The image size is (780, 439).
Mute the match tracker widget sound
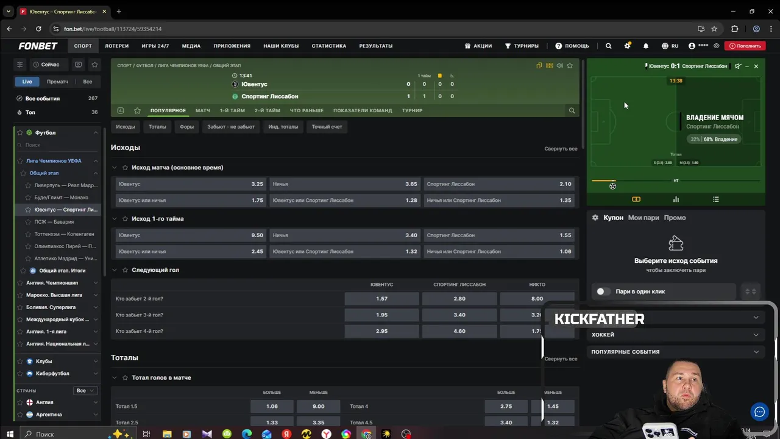click(x=738, y=66)
